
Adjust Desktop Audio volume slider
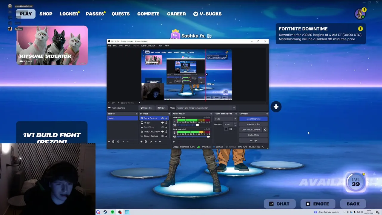193,125
